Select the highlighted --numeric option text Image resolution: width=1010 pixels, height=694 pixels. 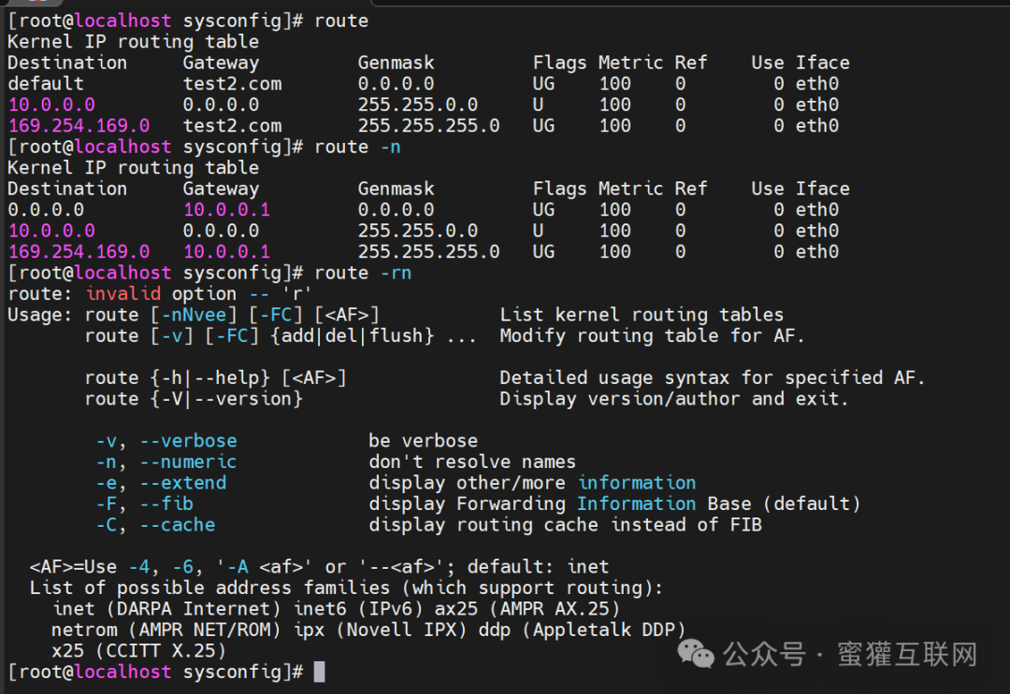pos(188,461)
